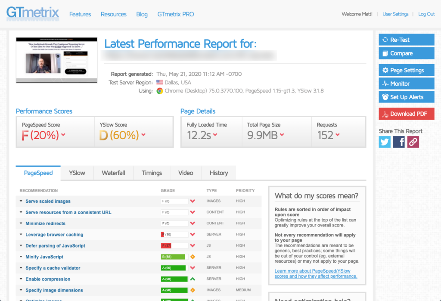Click the Re-Test button label
This screenshot has height=301, width=441.
click(x=400, y=40)
